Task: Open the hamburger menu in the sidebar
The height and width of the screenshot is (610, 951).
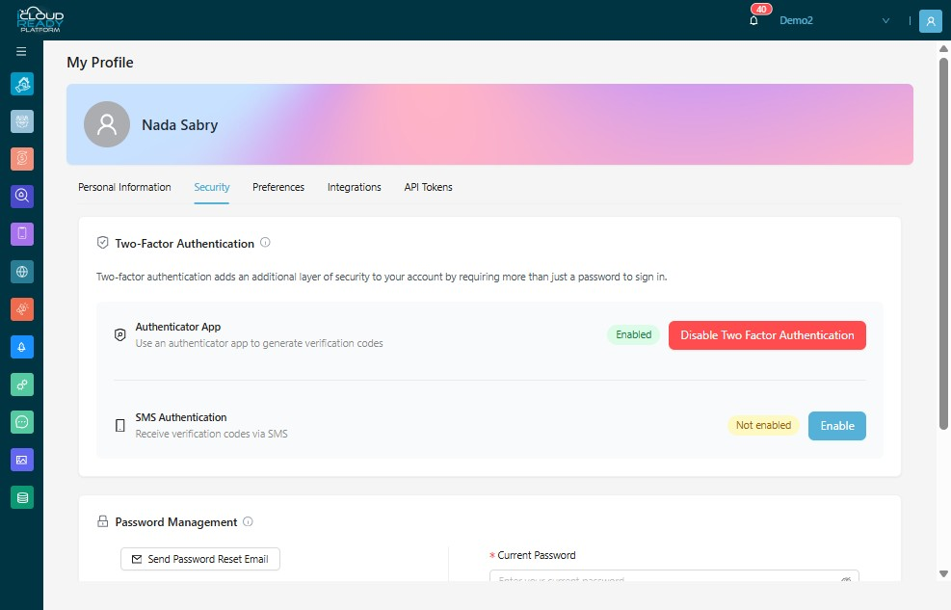Action: coord(21,51)
